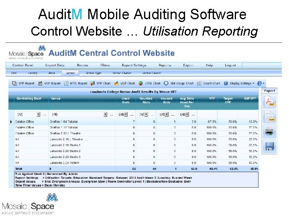
Task: Open the Control Panel menu
Action: pos(22,65)
